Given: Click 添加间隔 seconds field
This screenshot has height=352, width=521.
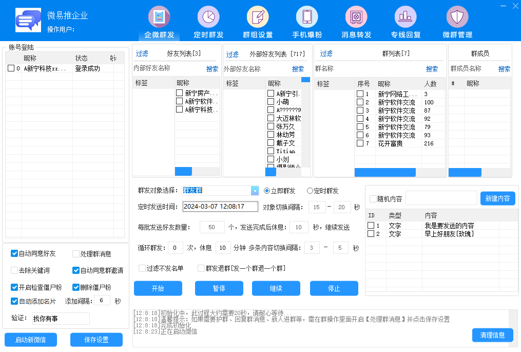Looking at the screenshot, I should 102,301.
